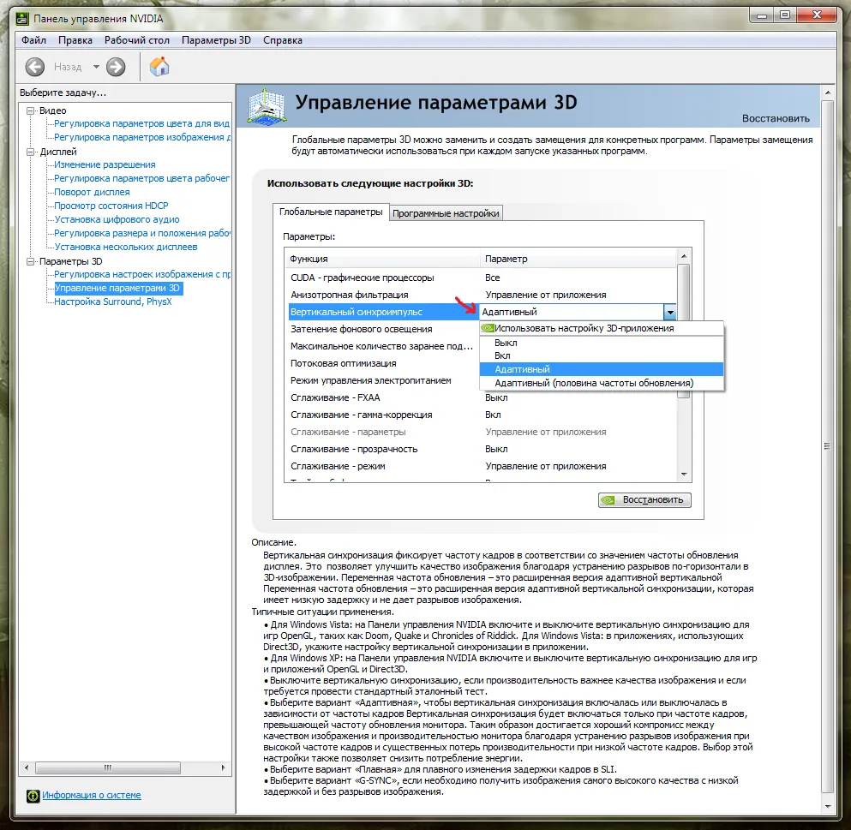Select Потоковая оптимизация row

pos(382,363)
